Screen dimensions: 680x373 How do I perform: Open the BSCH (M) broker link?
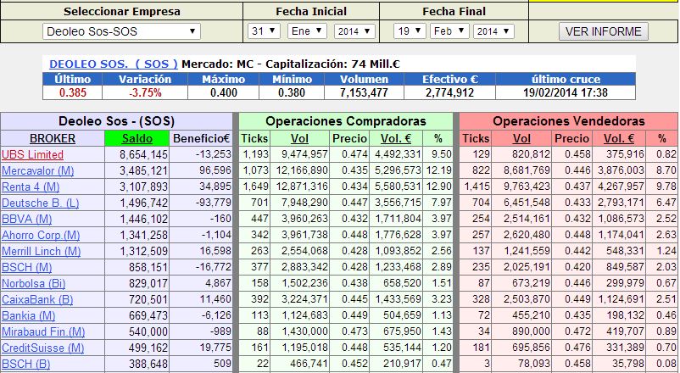point(26,267)
